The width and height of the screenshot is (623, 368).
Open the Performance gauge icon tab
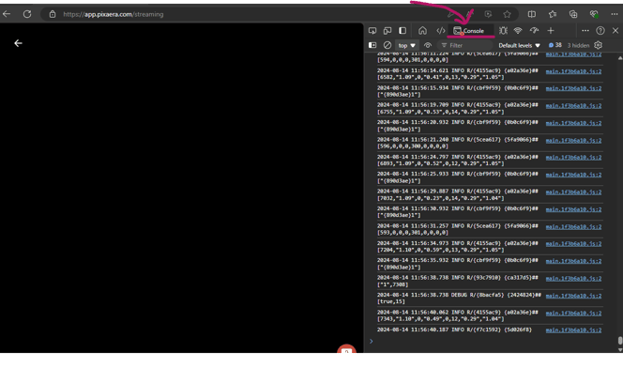click(535, 31)
